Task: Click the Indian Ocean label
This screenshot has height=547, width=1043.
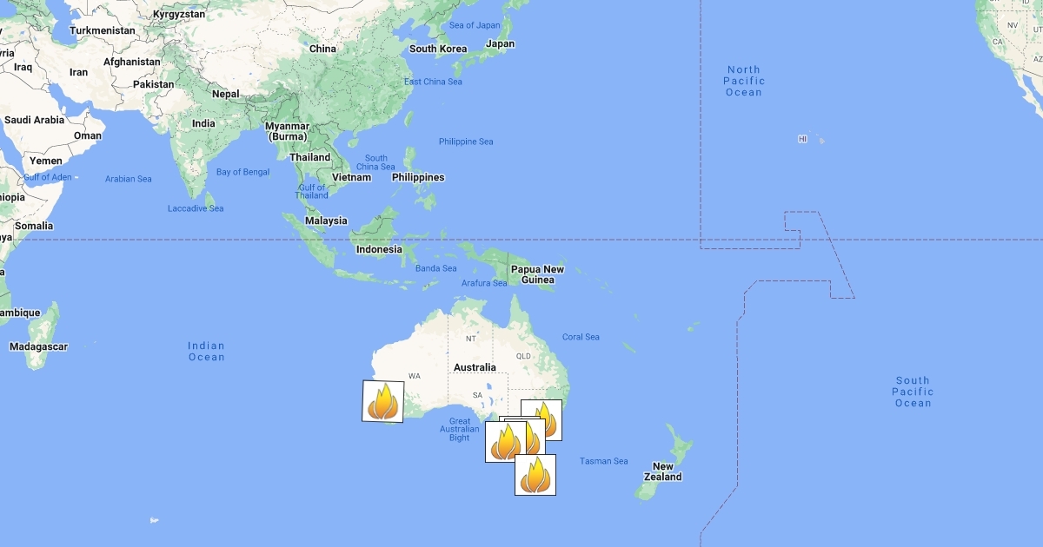Action: tap(207, 352)
